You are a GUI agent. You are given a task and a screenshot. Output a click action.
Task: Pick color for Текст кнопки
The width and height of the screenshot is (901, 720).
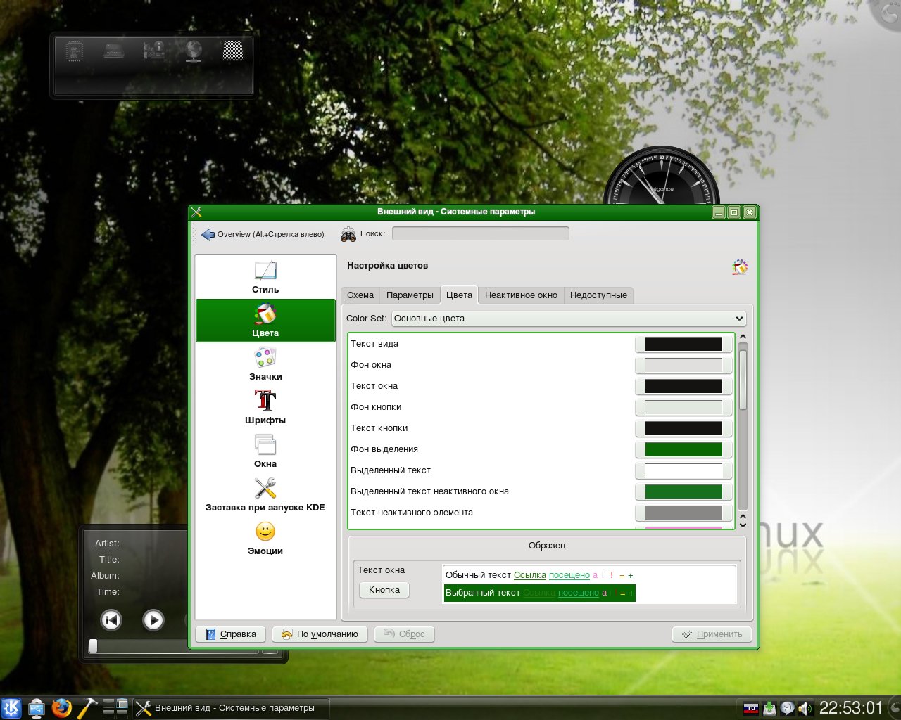click(683, 428)
